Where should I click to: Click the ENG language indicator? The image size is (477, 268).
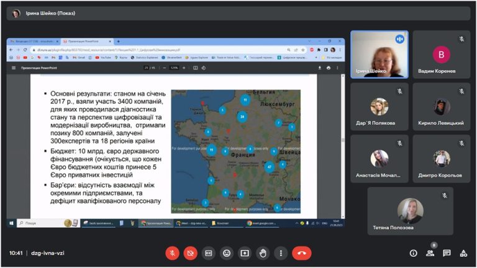click(x=325, y=223)
